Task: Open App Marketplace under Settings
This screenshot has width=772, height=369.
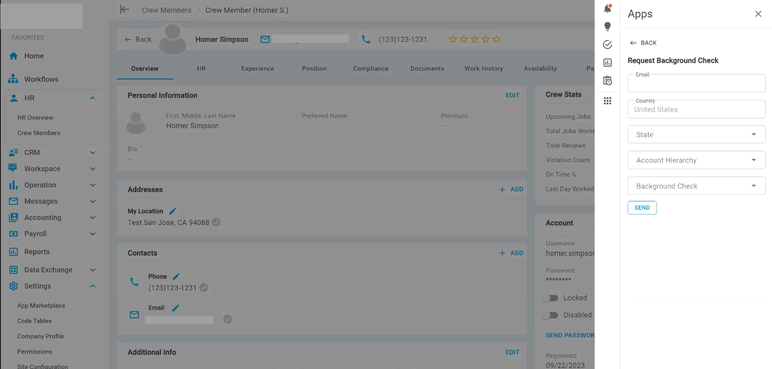Action: [41, 305]
